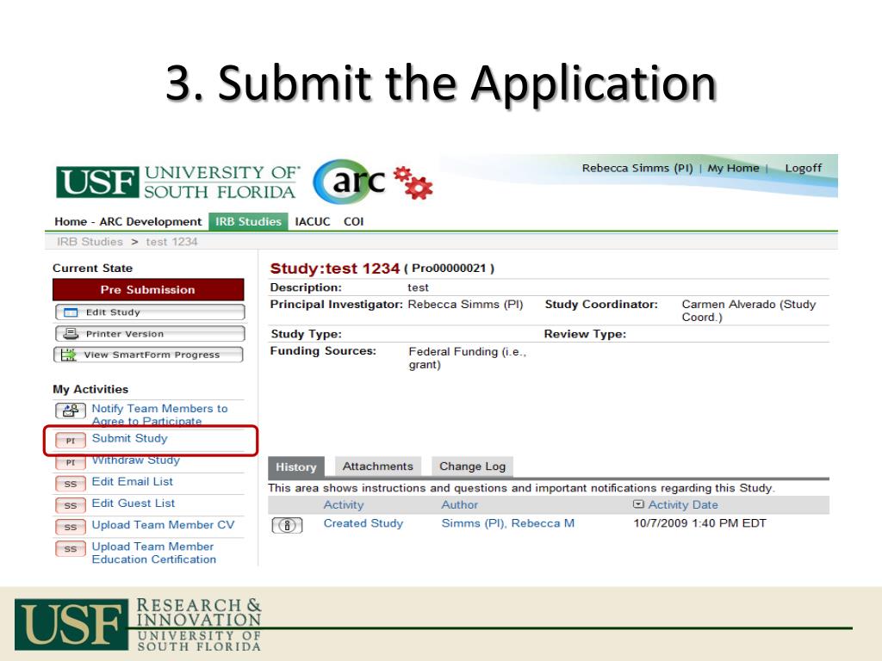Switch to the Change Log tab

472,466
